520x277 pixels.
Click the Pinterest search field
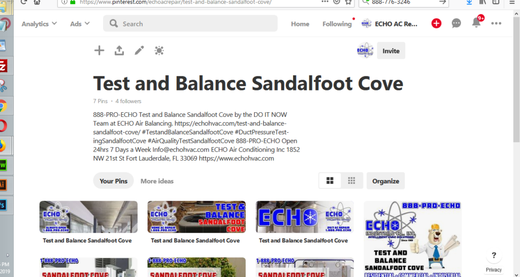(x=190, y=23)
